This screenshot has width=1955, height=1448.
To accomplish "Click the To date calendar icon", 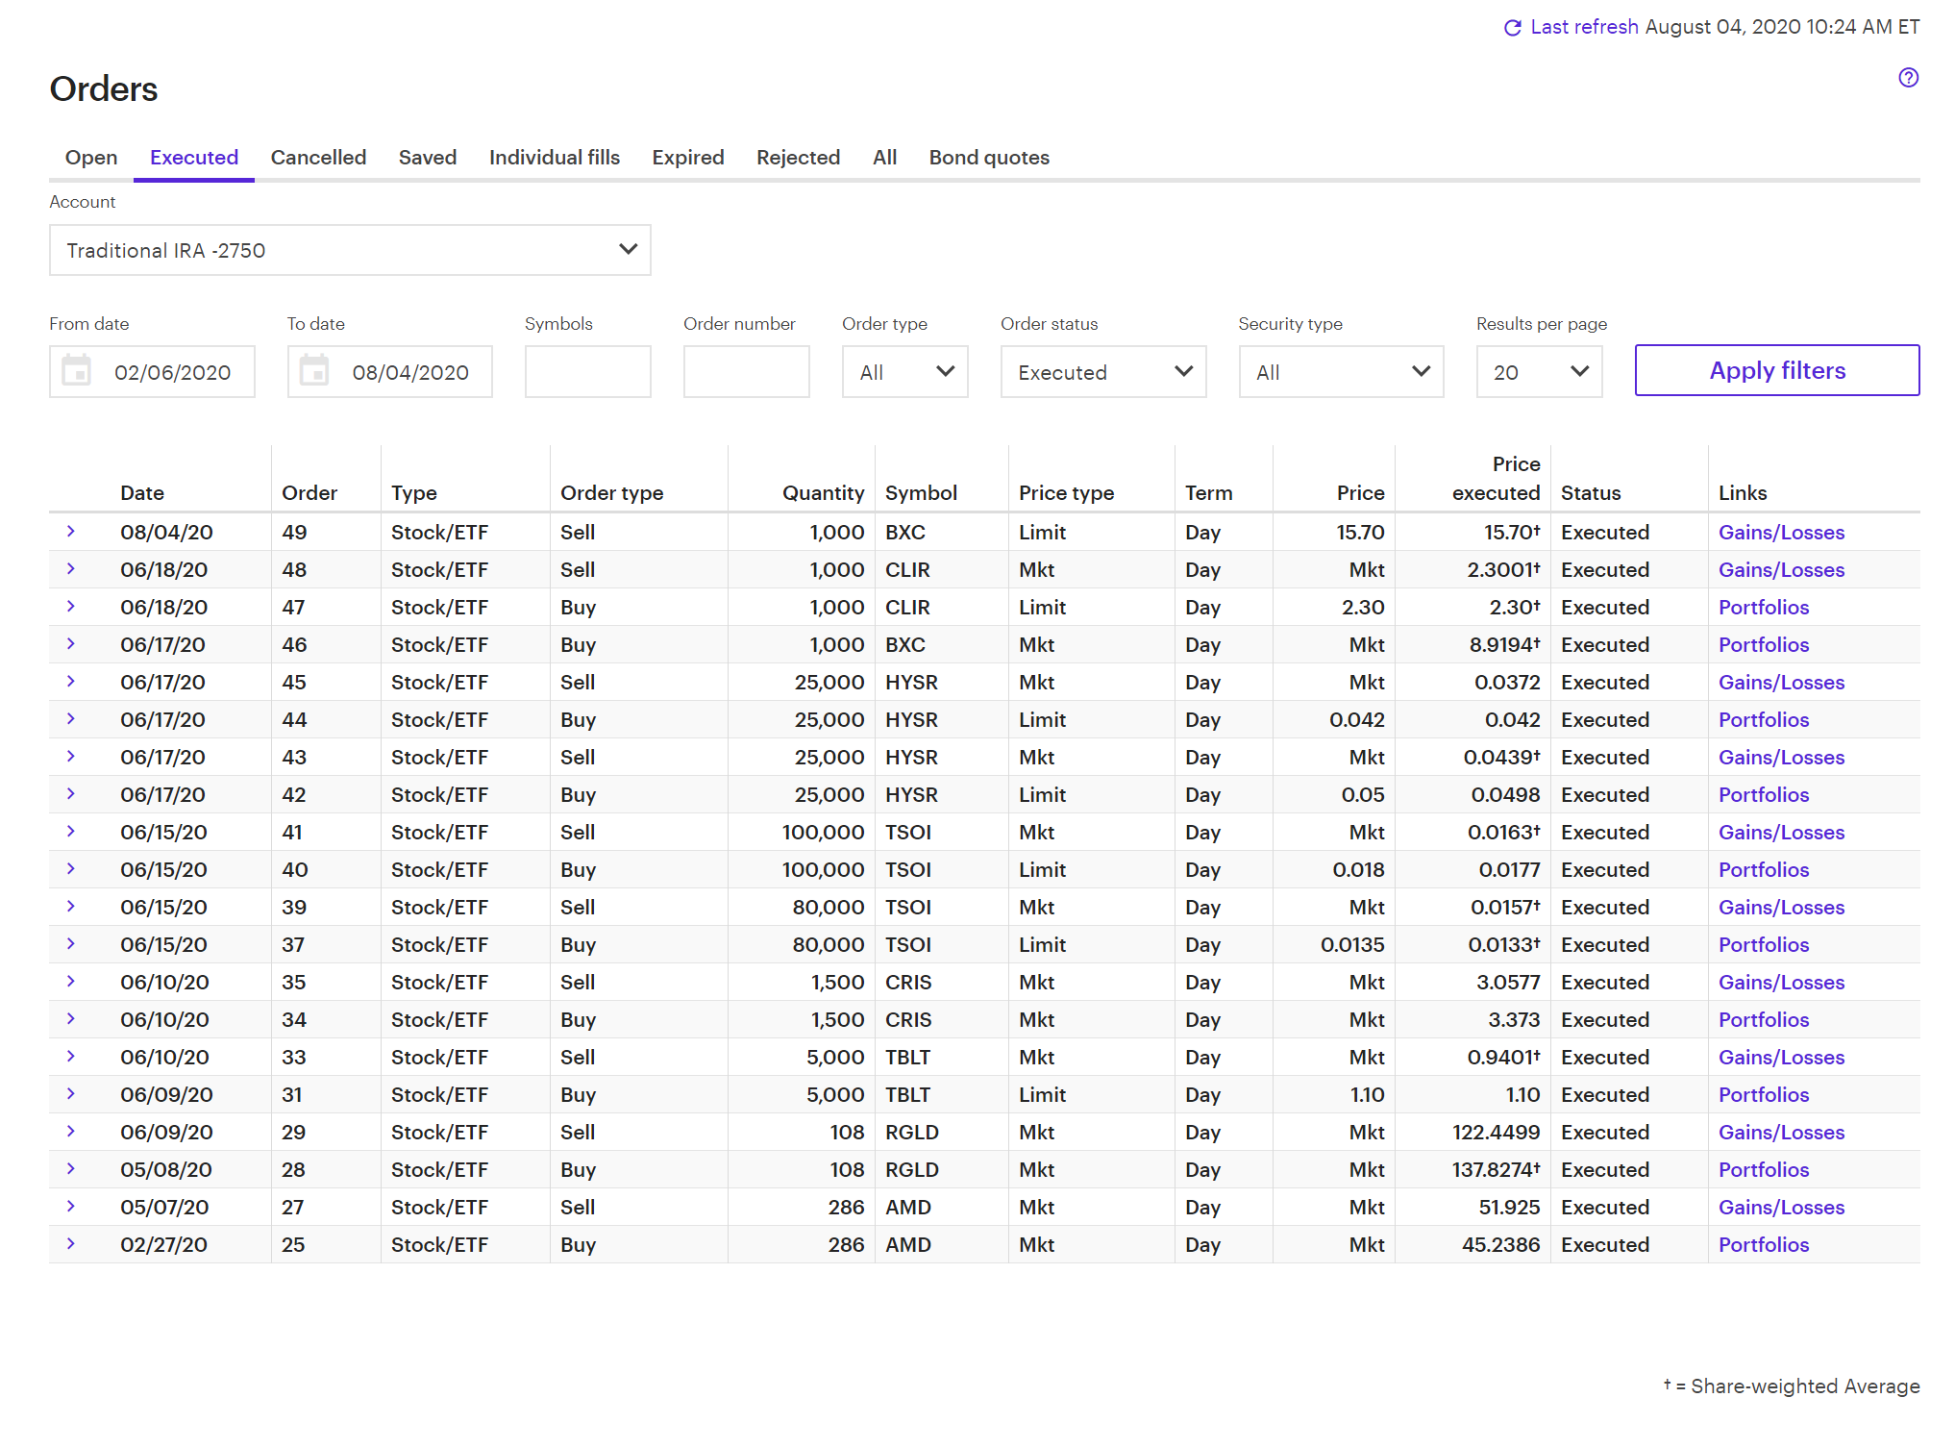I will pos(314,371).
